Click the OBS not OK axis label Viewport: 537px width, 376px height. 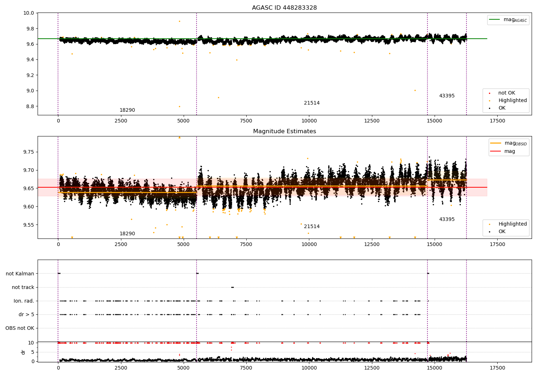click(x=20, y=328)
